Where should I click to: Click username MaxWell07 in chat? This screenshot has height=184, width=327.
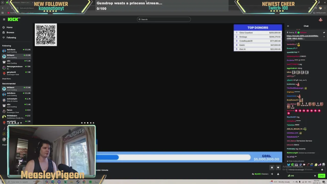pyautogui.click(x=291, y=117)
